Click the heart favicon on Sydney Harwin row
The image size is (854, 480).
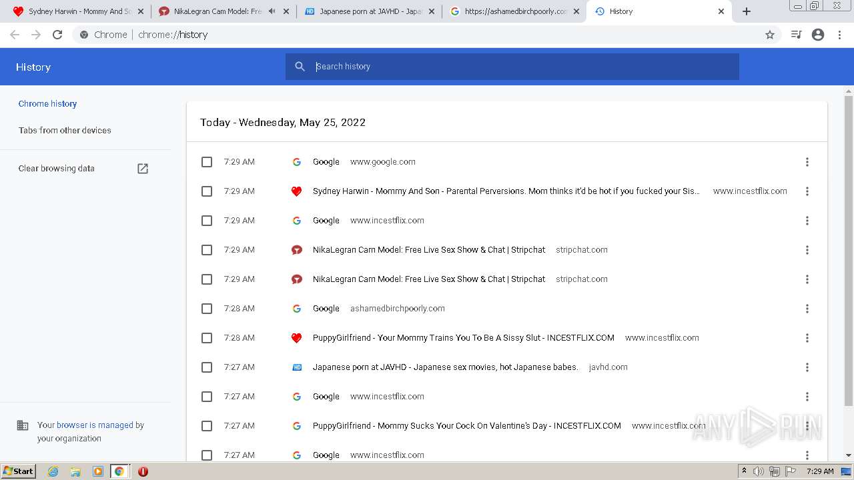pyautogui.click(x=297, y=191)
